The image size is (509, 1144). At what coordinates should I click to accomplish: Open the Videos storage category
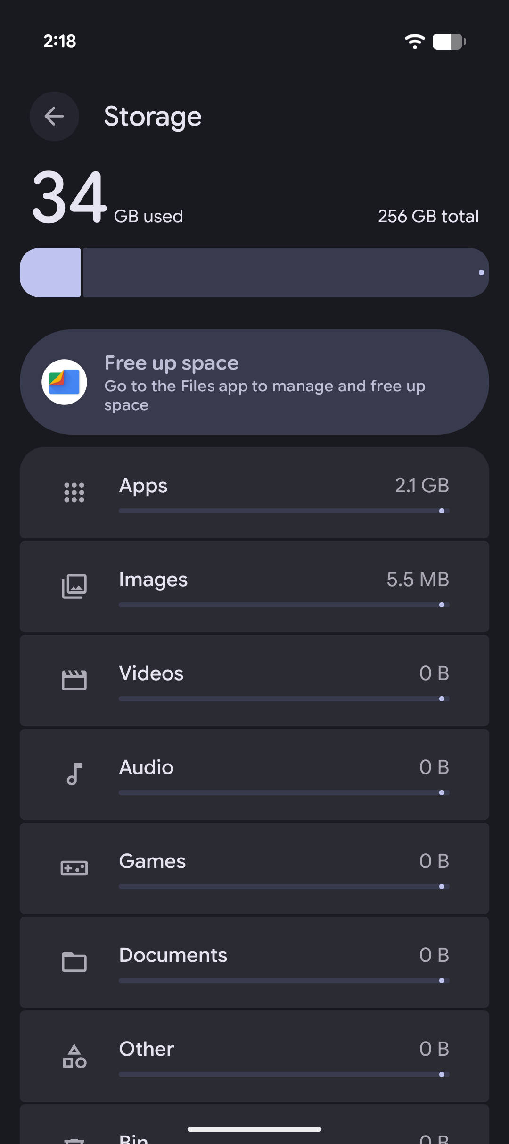[254, 681]
